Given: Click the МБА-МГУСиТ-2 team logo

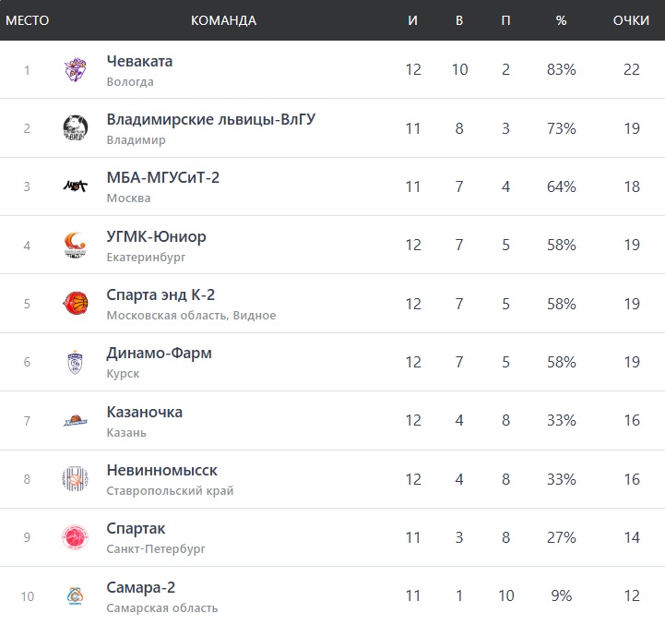Looking at the screenshot, I should pos(76,186).
